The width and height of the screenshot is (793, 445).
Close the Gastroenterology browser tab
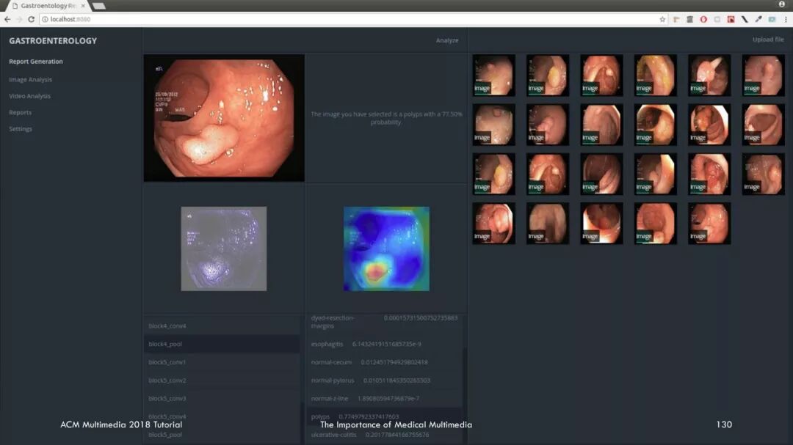[x=83, y=6]
